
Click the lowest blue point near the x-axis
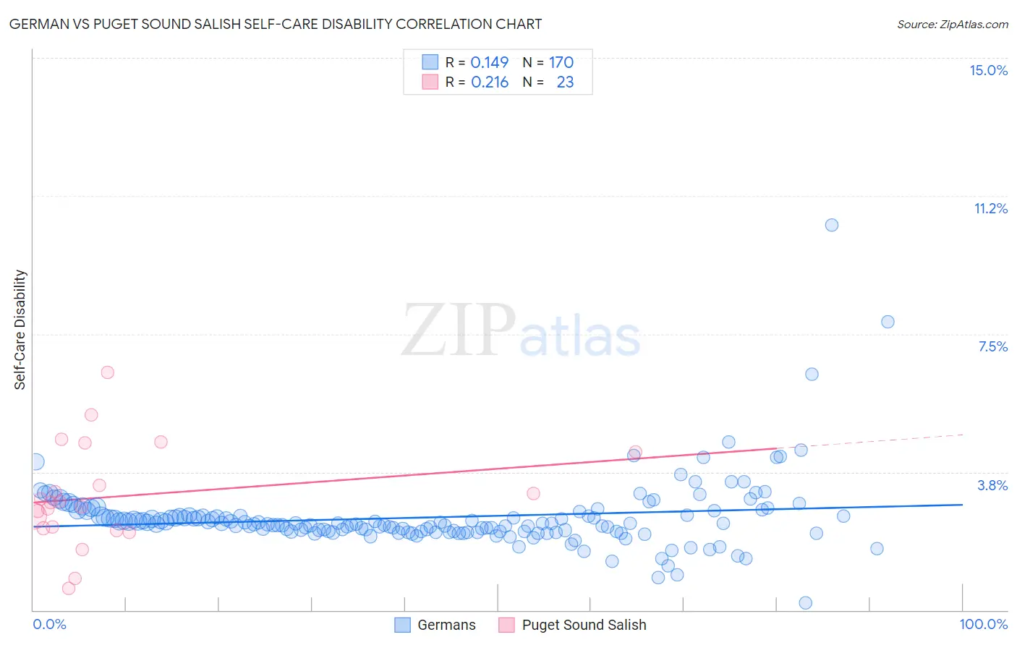805,602
